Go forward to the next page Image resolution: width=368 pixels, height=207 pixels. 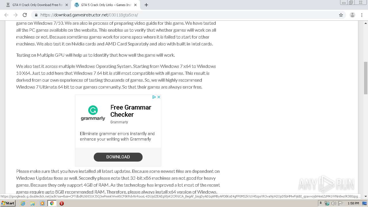[16, 15]
